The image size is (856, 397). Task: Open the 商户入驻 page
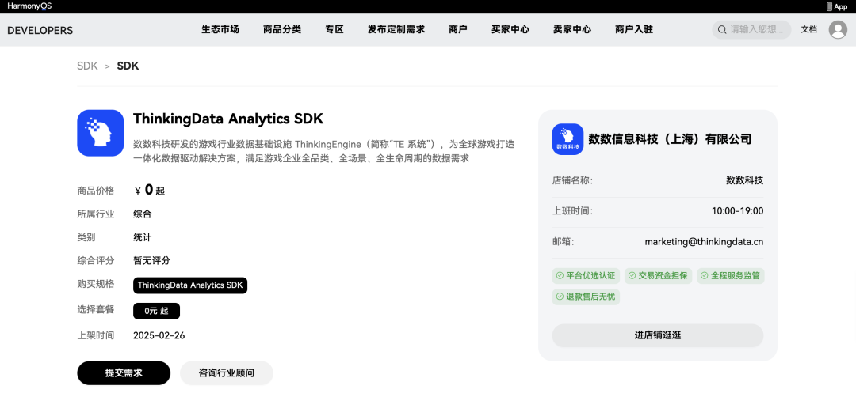pyautogui.click(x=633, y=29)
